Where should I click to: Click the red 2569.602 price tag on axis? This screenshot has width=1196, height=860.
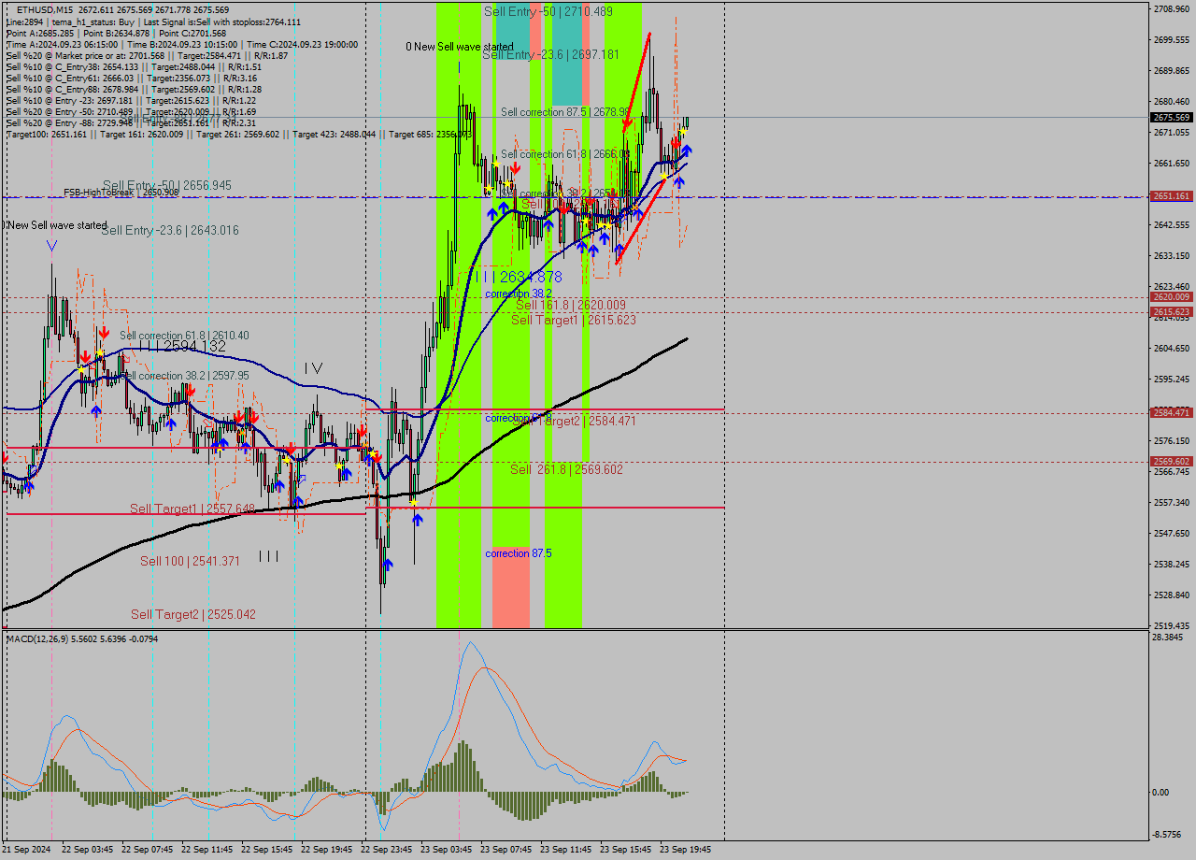[1171, 461]
